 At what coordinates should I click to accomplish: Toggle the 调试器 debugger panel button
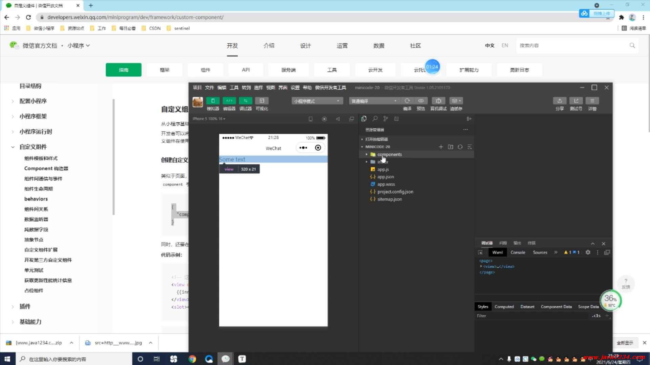coord(245,101)
